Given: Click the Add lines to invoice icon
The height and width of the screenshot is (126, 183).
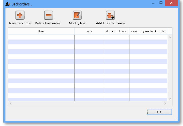Looking at the screenshot, I should [x=110, y=15].
